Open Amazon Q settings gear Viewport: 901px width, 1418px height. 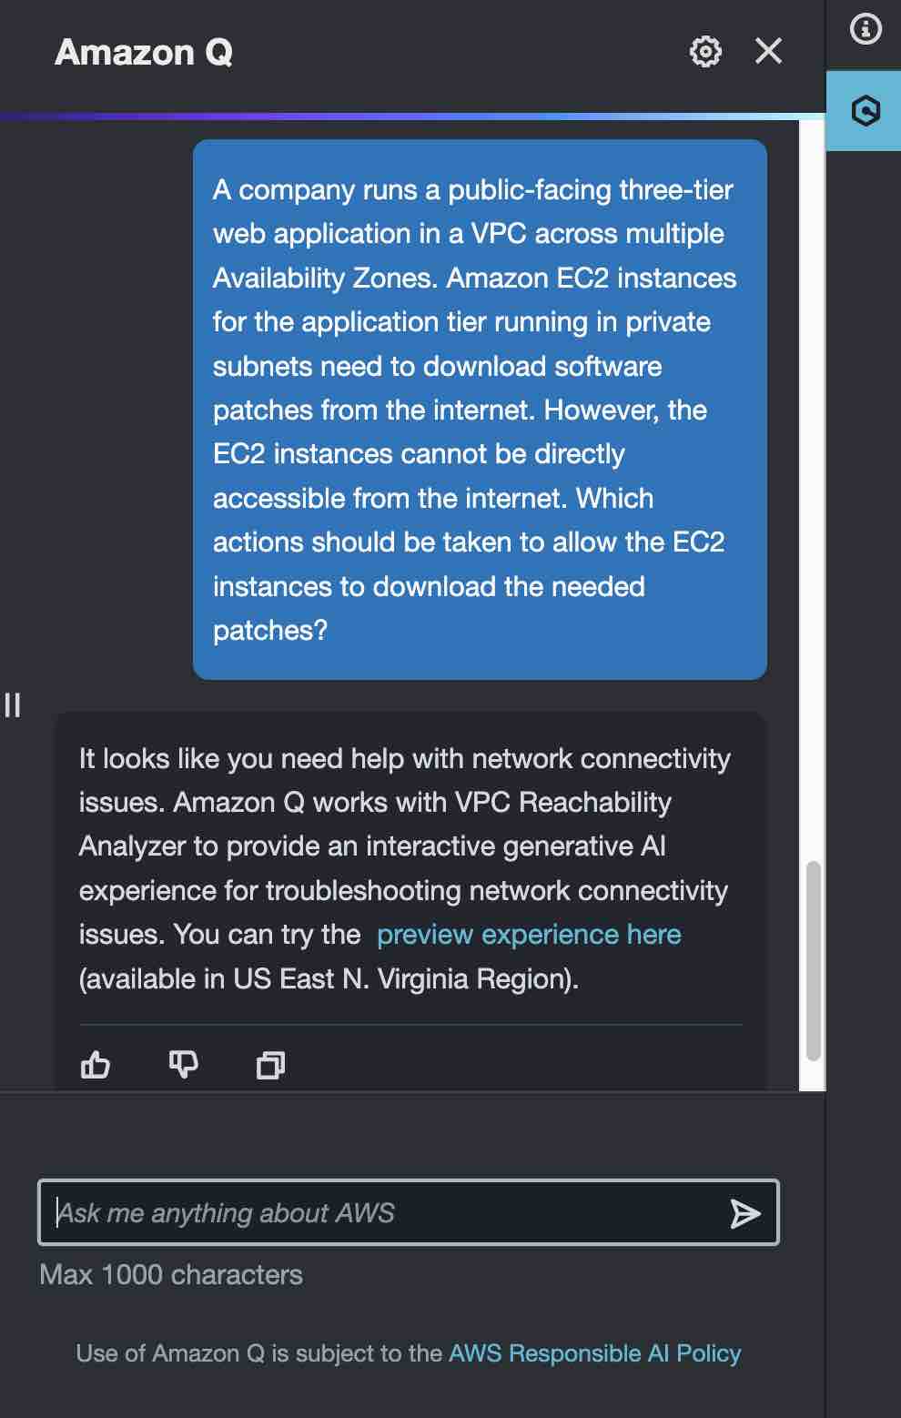coord(705,52)
